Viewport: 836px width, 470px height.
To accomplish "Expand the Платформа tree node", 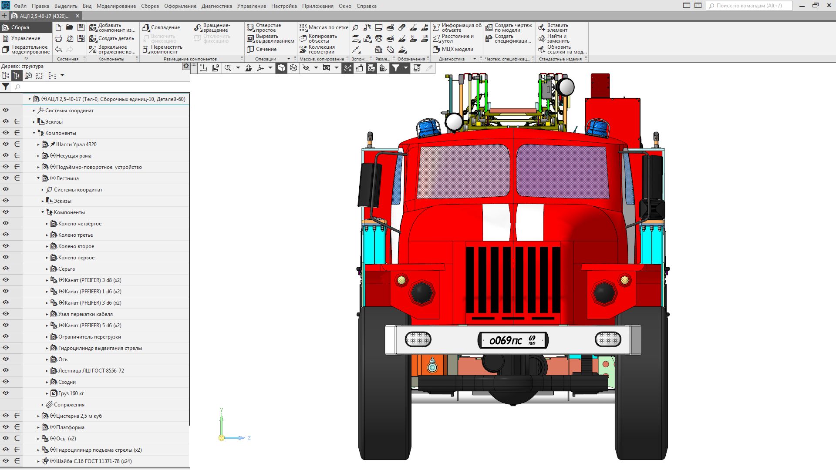I will click(x=38, y=427).
